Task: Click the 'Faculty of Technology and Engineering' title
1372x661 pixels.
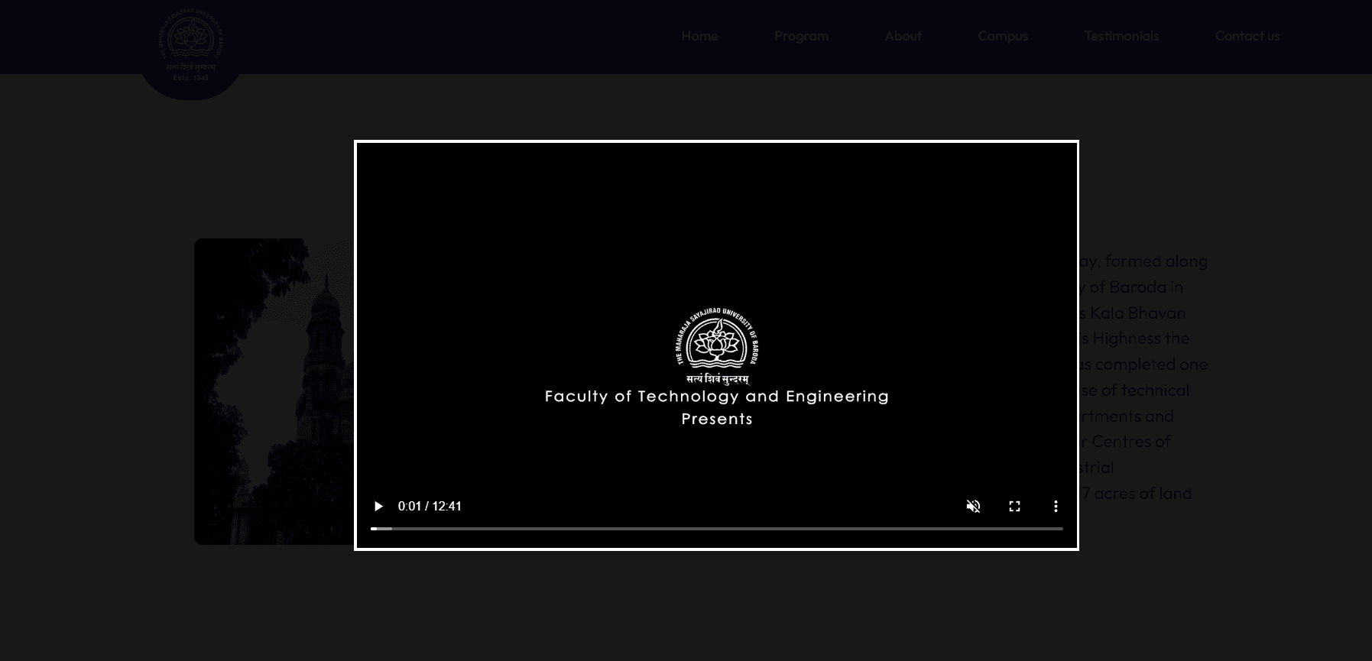Action: coord(717,396)
